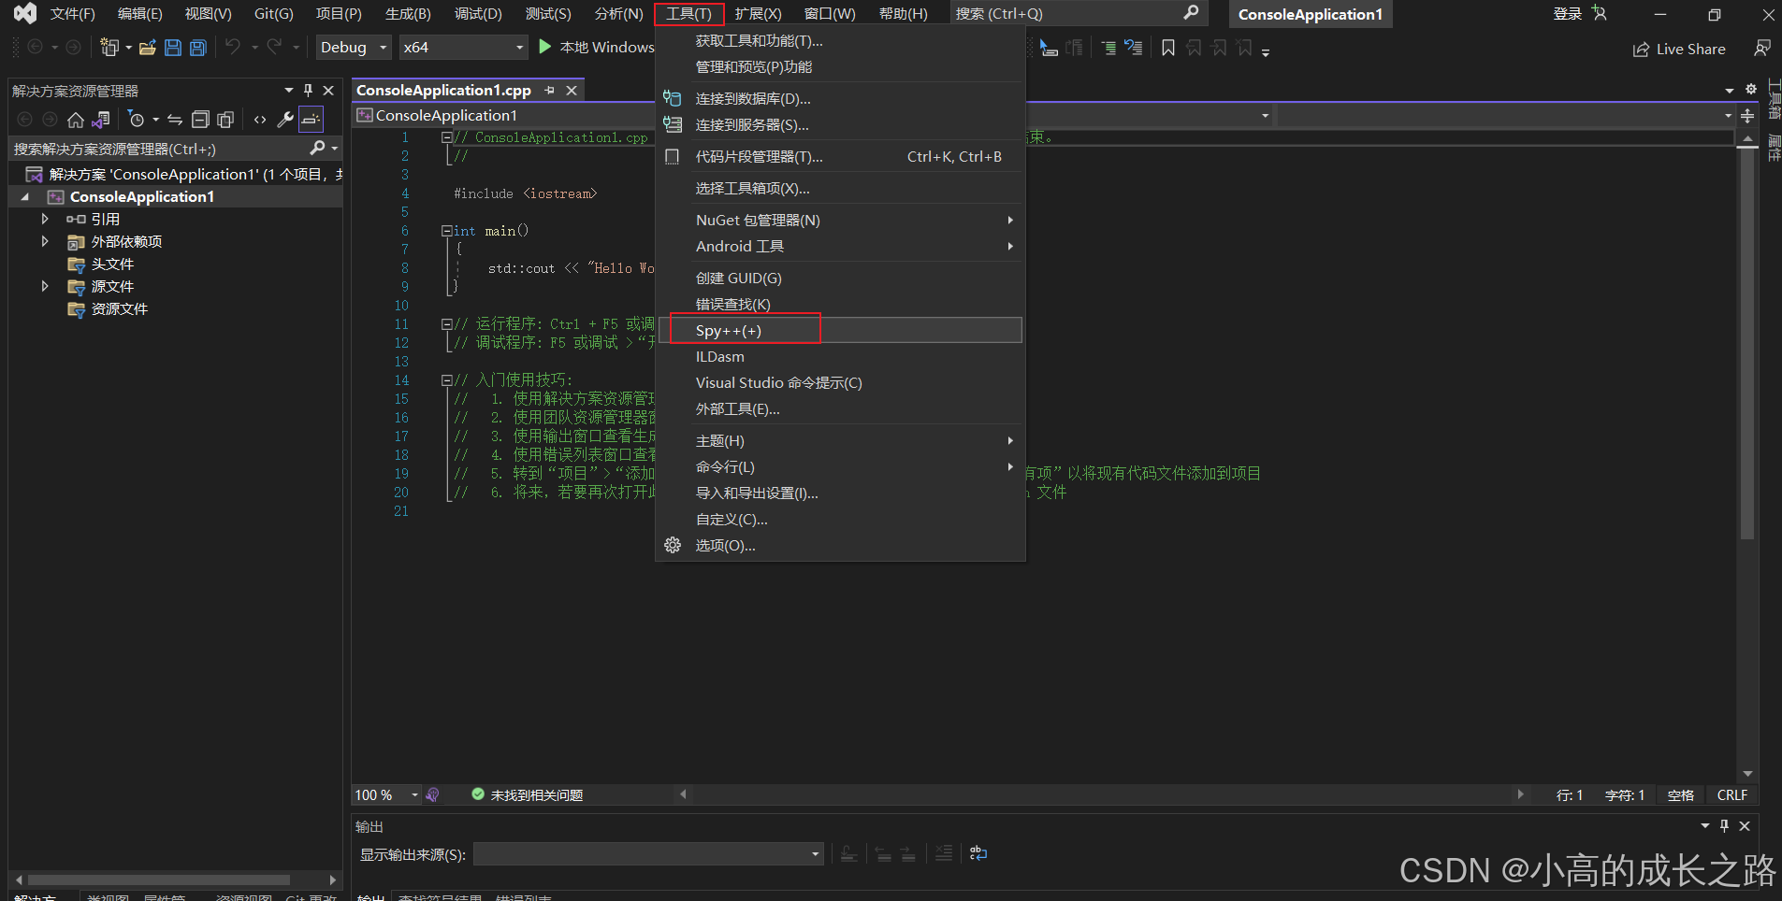Image resolution: width=1782 pixels, height=901 pixels.
Task: Open the Debug configuration dropdown
Action: (353, 47)
